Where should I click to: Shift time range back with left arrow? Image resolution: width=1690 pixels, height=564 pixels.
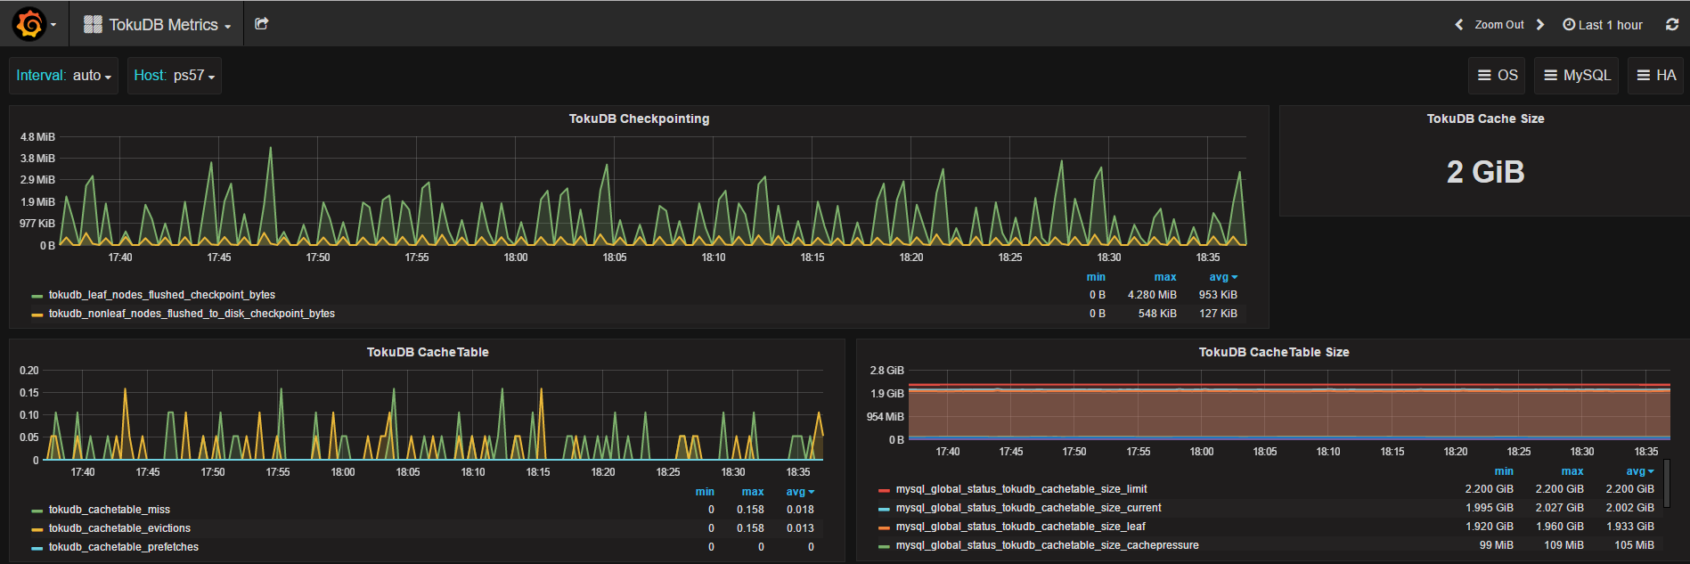pos(1458,25)
